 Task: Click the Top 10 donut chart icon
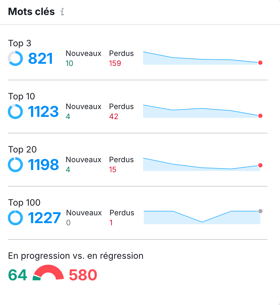(15, 112)
